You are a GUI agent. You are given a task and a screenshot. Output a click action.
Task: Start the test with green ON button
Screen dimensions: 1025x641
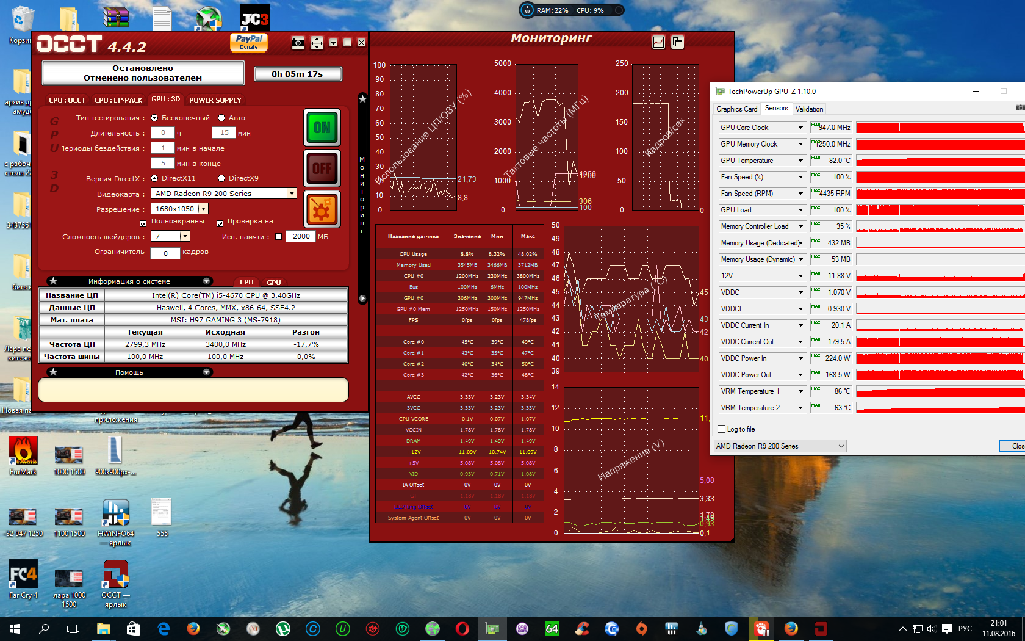point(322,128)
